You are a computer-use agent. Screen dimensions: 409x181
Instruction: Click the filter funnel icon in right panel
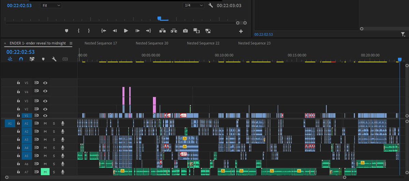pos(403,34)
